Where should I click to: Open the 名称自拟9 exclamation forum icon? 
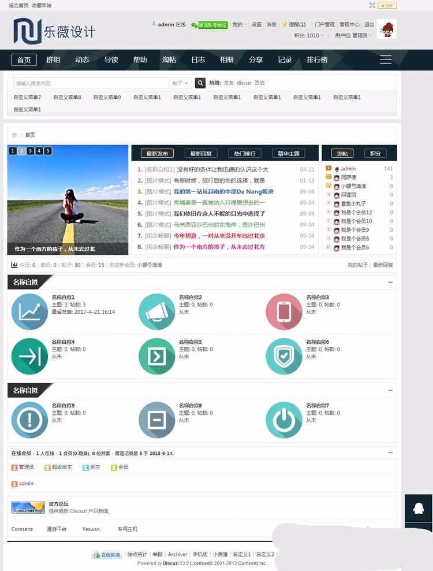pyautogui.click(x=29, y=420)
